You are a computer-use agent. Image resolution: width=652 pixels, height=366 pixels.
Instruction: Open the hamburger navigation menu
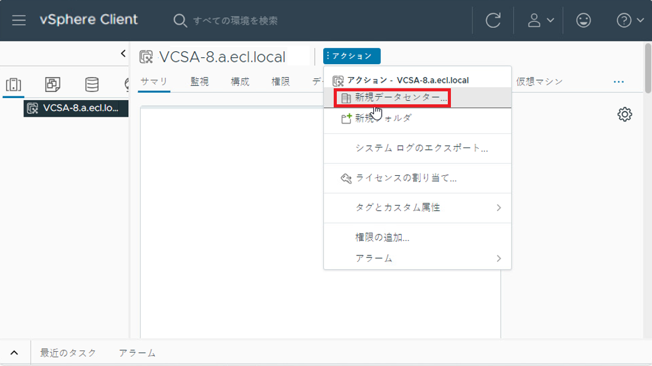tap(19, 20)
